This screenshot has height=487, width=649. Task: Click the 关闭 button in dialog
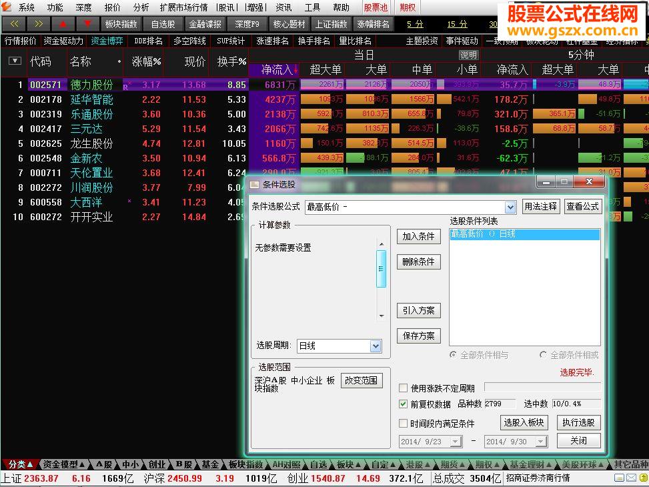pos(579,440)
